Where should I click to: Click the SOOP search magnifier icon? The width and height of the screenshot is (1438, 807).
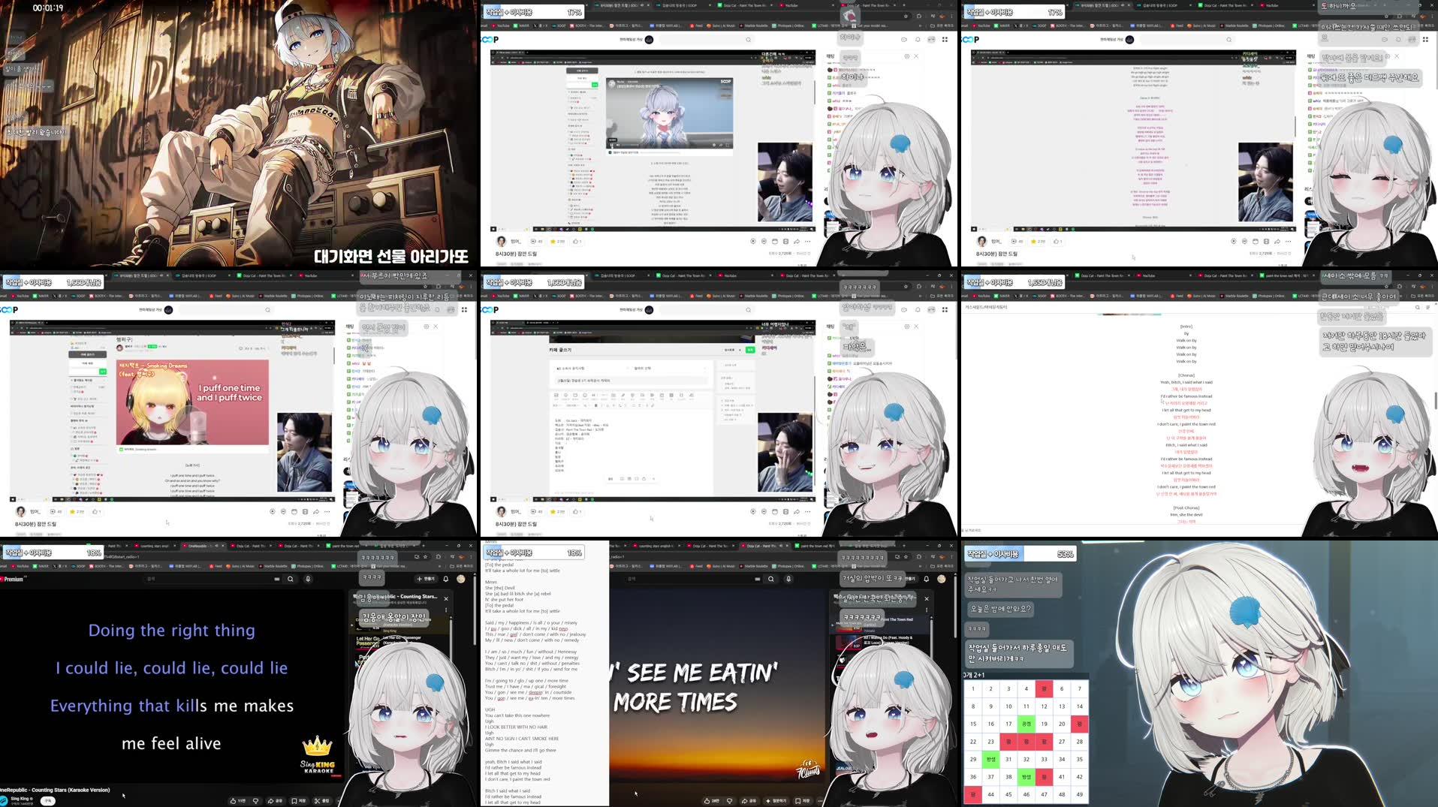click(748, 40)
